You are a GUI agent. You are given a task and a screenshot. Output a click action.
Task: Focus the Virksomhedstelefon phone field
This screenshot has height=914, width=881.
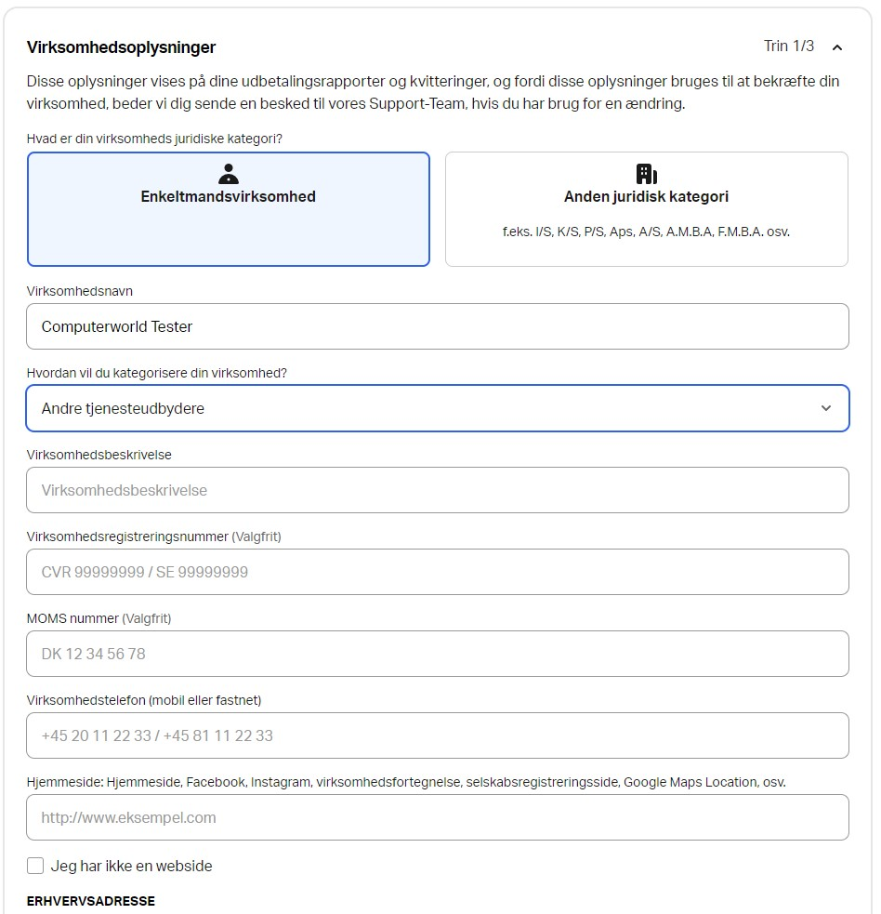pyautogui.click(x=437, y=735)
